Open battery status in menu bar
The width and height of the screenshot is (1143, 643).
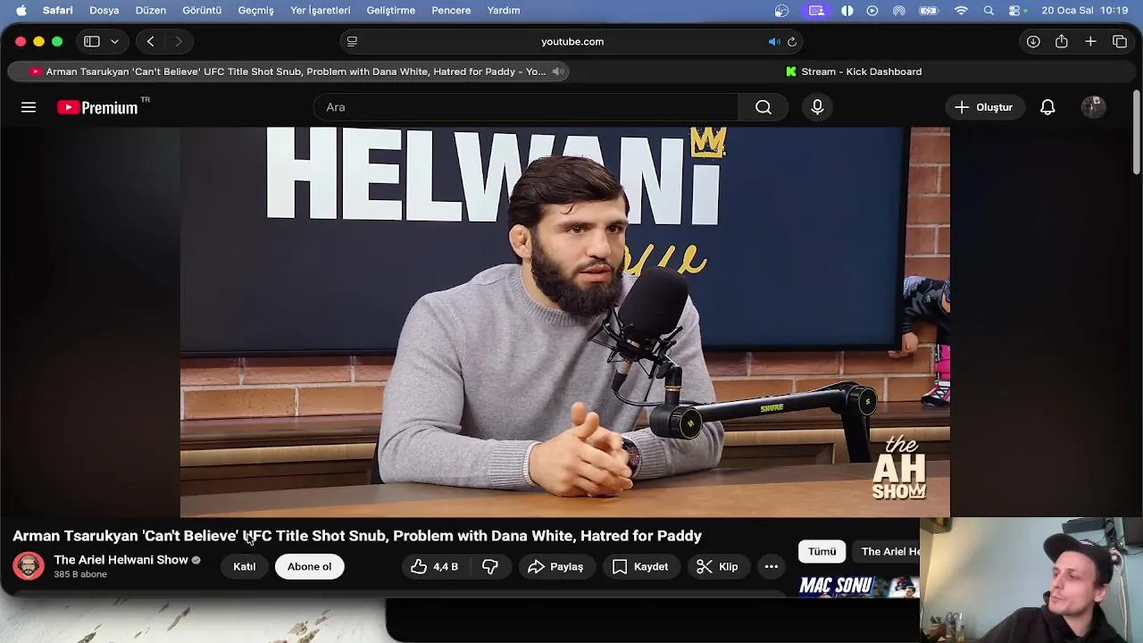point(929,10)
